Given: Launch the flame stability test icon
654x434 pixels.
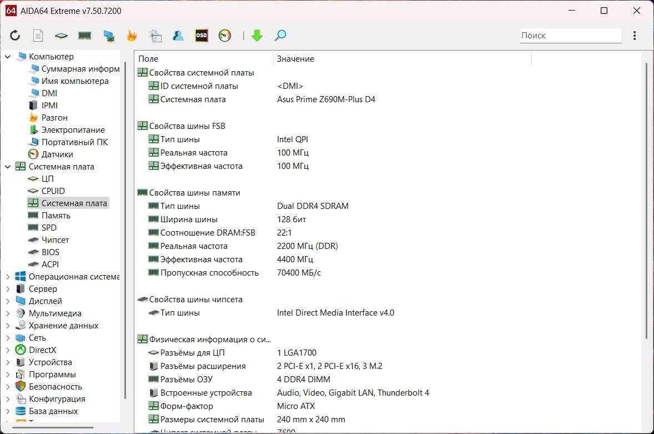Looking at the screenshot, I should click(x=132, y=36).
